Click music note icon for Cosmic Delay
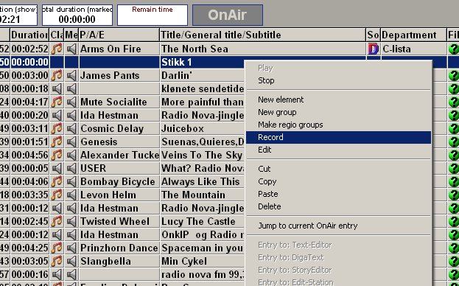The image size is (459, 286). point(57,128)
